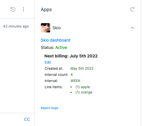Viewport: 143px width, 126px height.
Task: Select the Next billing July 5th 2022 heading
Action: coord(71,56)
